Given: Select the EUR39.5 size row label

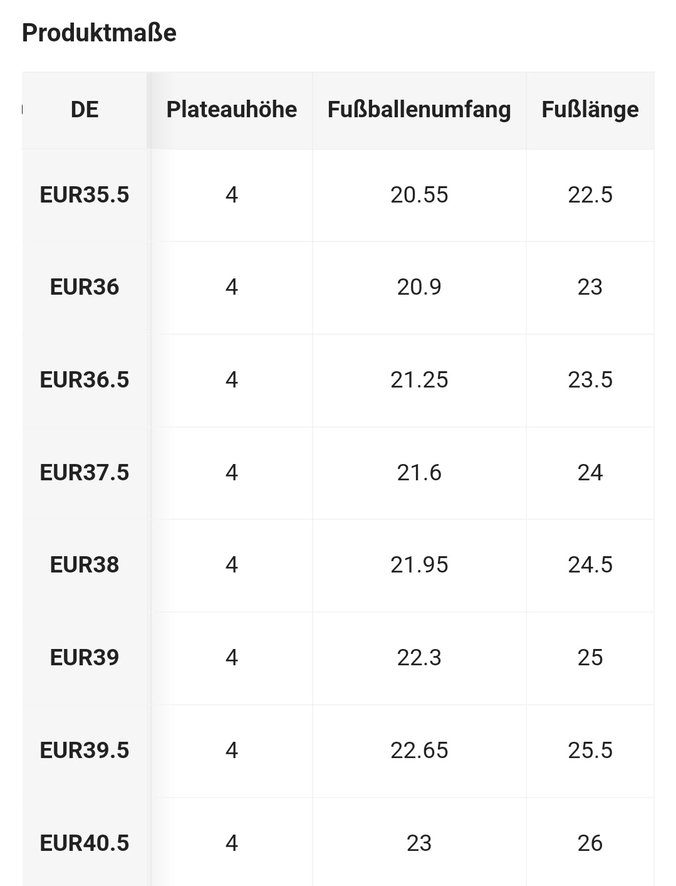Looking at the screenshot, I should tap(85, 751).
